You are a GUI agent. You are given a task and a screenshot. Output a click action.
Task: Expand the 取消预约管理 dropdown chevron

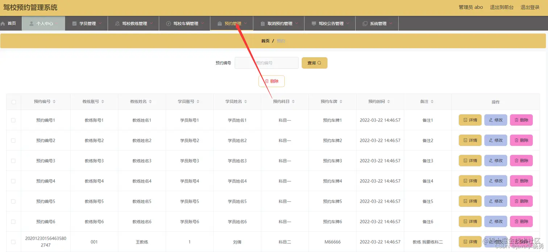click(296, 24)
